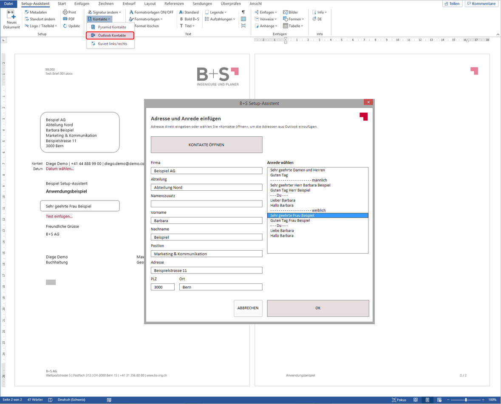
Task: Click the Update button in the Setup group
Action: [71, 26]
